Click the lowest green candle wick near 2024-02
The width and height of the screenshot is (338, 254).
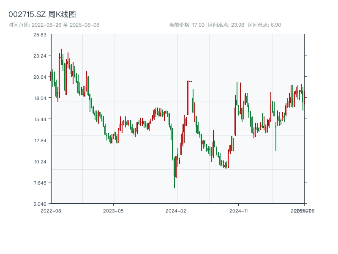(x=174, y=185)
